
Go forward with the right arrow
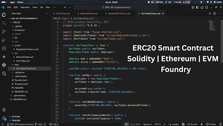(x=70, y=7)
